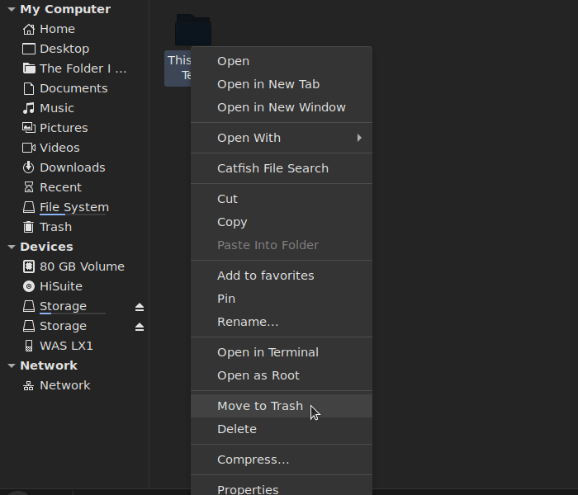Eject the first Storage drive
The height and width of the screenshot is (495, 578).
pos(140,307)
